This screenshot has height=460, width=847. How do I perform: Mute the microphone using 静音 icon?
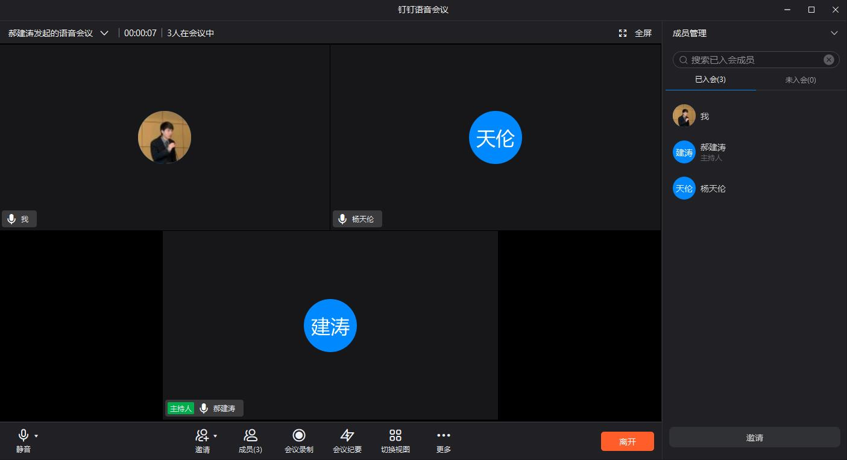(x=23, y=436)
